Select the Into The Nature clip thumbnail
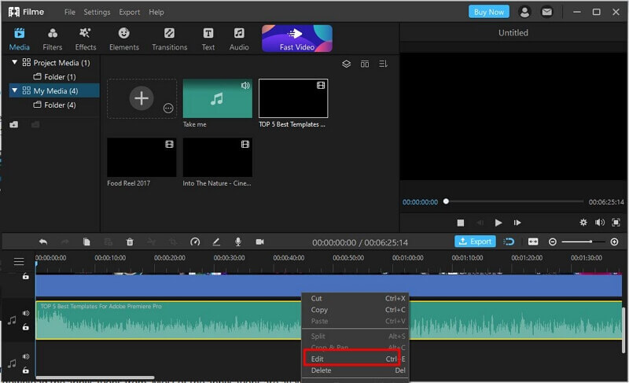Screen dimensions: 629x383 coord(218,157)
